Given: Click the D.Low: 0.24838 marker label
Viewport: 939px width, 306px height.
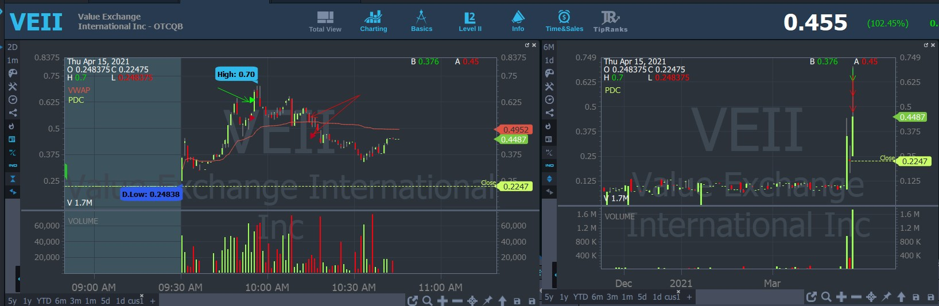Looking at the screenshot, I should point(150,194).
